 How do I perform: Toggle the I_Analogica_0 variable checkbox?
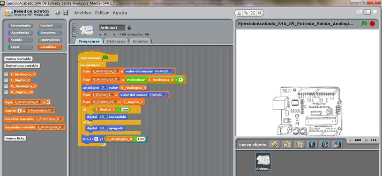(x=6, y=74)
